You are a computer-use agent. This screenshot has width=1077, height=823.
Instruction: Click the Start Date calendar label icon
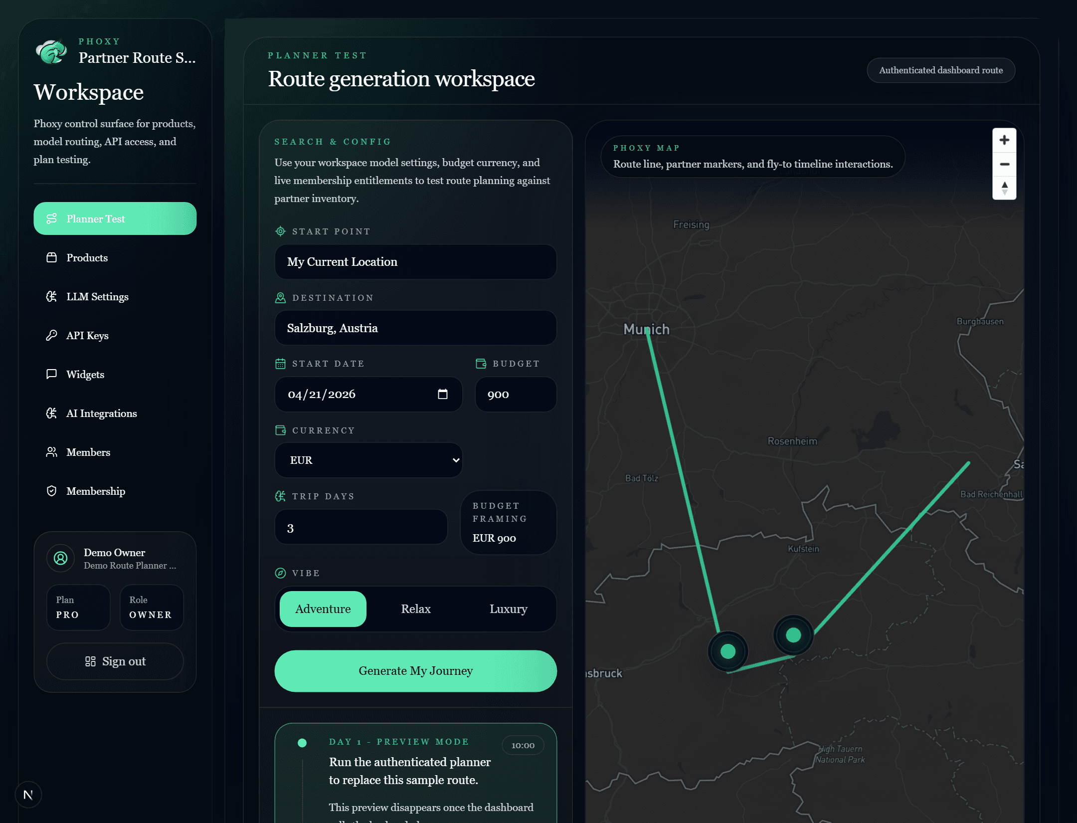(x=280, y=364)
